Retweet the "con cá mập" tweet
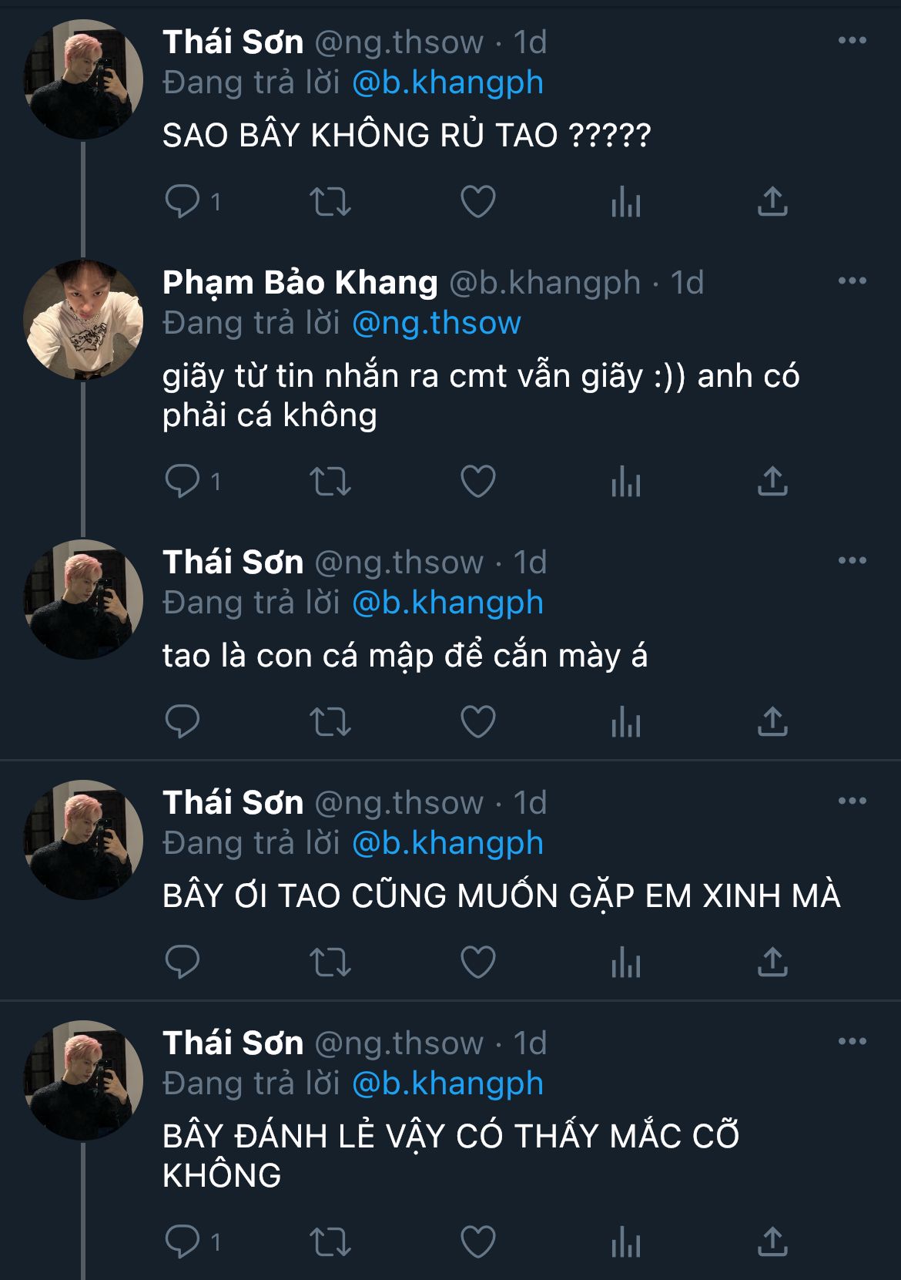This screenshot has height=1280, width=901. coord(330,722)
